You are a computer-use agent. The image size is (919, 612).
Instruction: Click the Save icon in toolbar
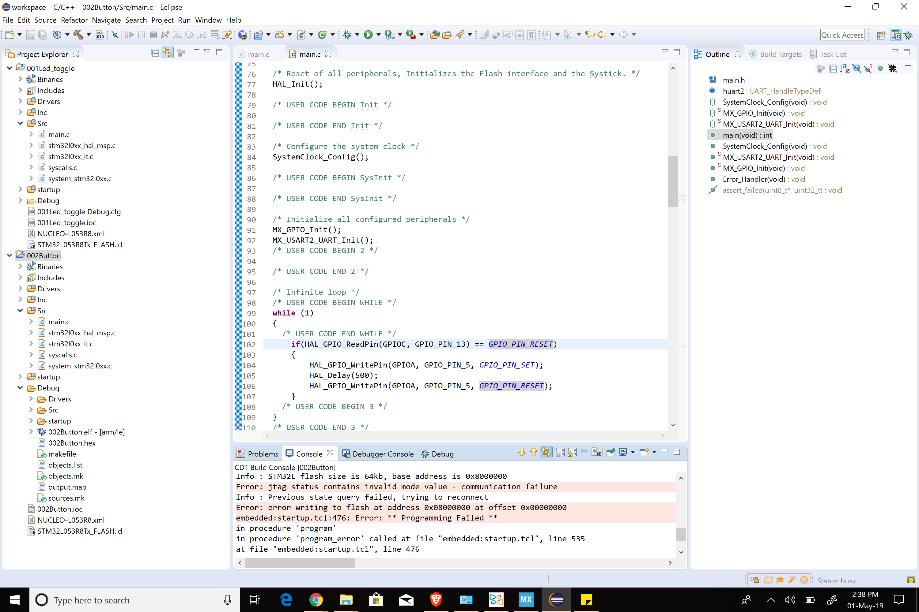point(30,35)
